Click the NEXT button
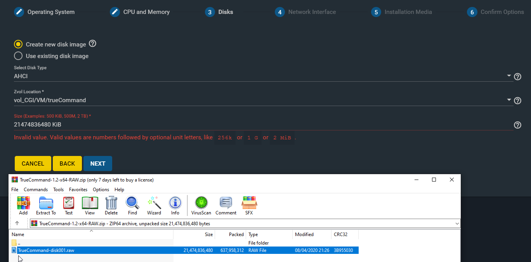The height and width of the screenshot is (262, 531). point(98,163)
